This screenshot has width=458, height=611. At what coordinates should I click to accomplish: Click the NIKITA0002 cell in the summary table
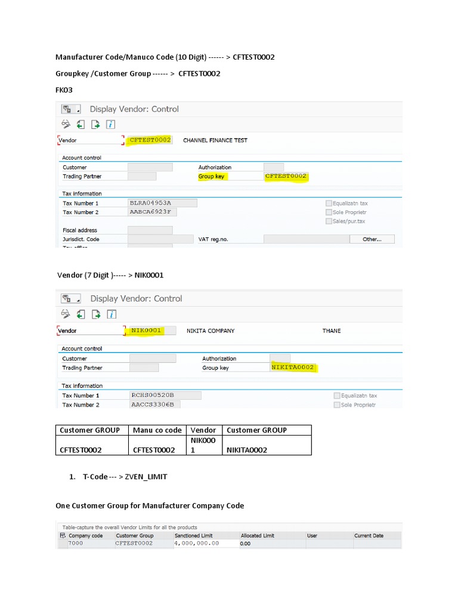tap(267, 445)
